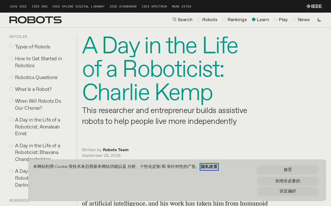Open the 隐私政策 privacy policy link
The height and width of the screenshot is (206, 331).
(209, 167)
